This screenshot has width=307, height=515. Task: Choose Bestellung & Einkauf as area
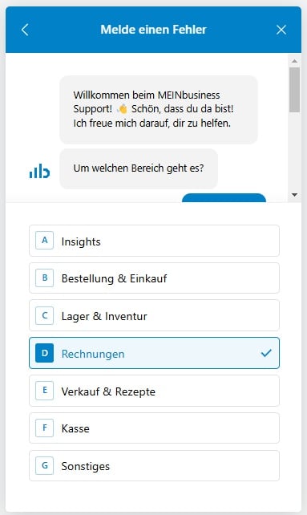pos(154,278)
